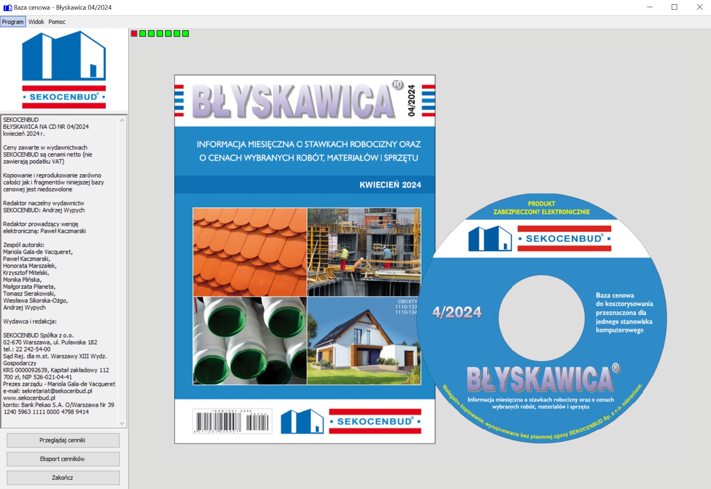Click the name "Krzysztof Mitelski,"

26,273
